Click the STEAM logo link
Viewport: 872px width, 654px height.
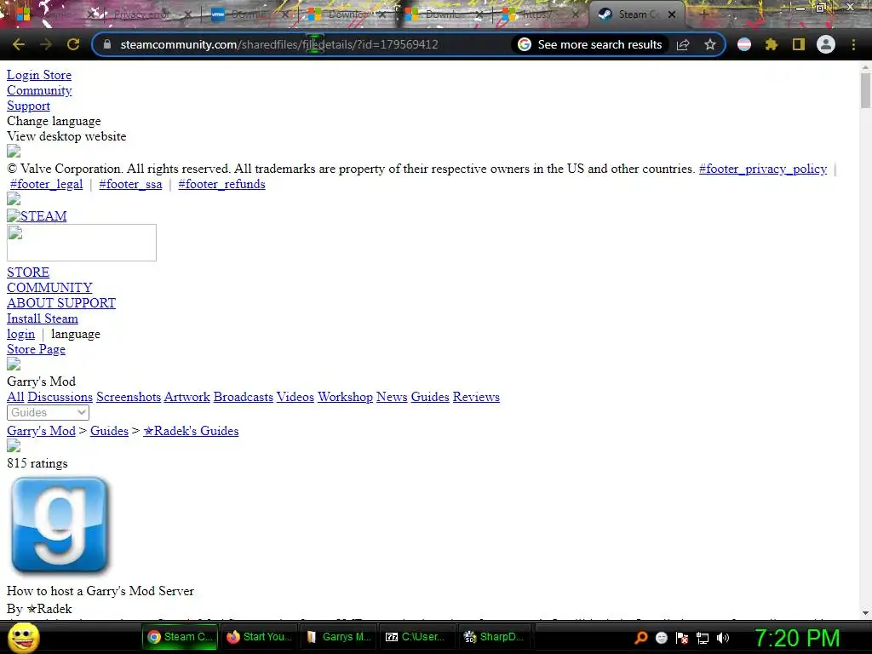[x=37, y=215]
